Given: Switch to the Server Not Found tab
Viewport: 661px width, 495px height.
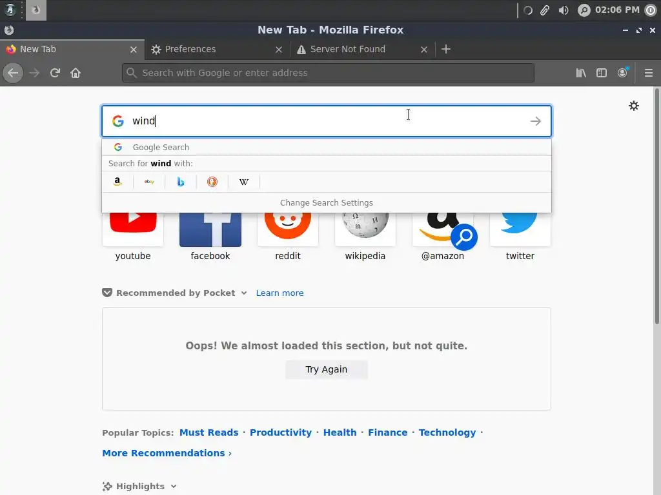Looking at the screenshot, I should (363, 49).
